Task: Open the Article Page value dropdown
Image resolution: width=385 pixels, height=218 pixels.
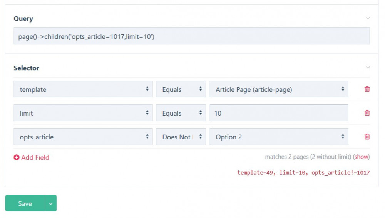Action: click(x=279, y=89)
